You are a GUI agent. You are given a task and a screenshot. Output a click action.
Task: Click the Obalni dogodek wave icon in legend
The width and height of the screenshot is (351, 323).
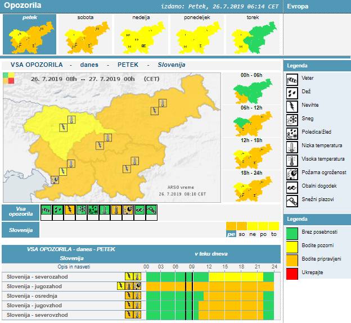292,186
